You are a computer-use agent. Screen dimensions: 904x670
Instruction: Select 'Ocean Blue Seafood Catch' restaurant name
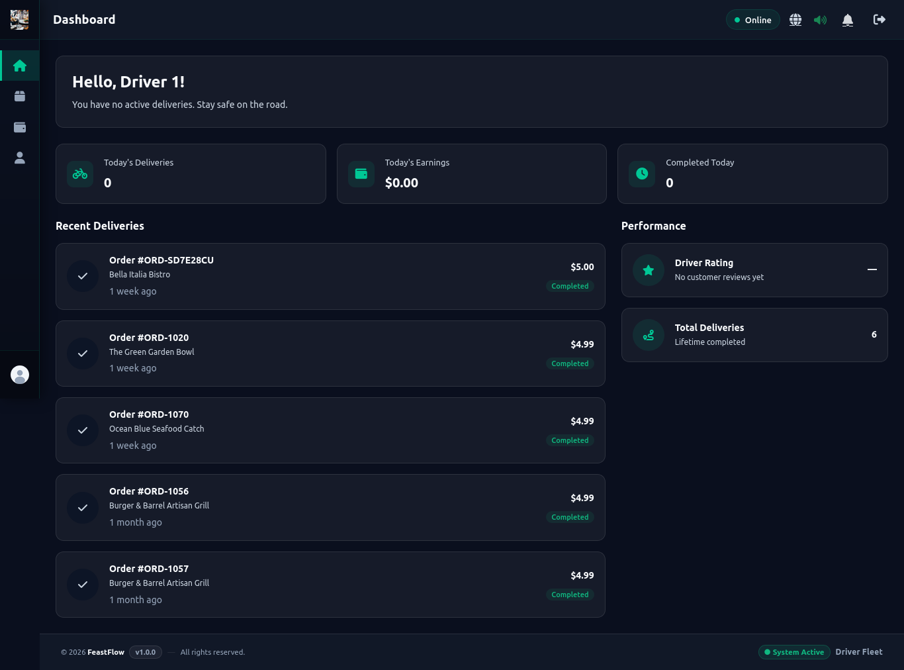(x=157, y=429)
